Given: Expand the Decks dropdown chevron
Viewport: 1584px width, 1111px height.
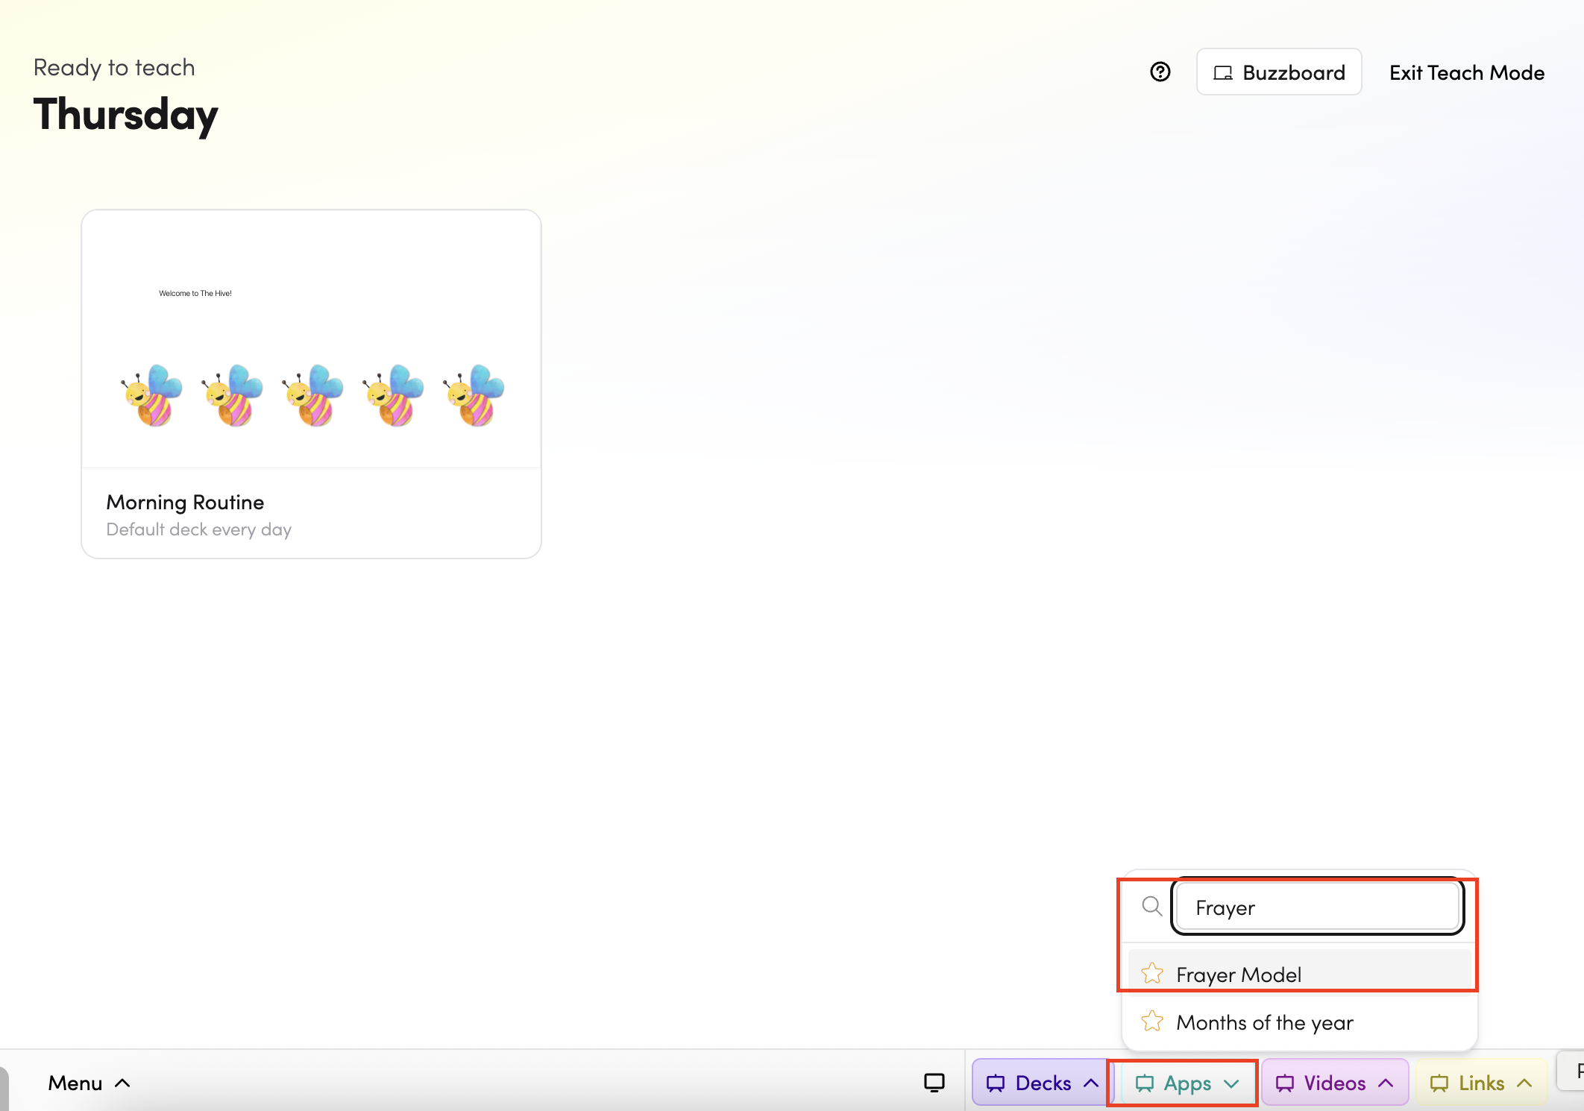Looking at the screenshot, I should coord(1091,1083).
